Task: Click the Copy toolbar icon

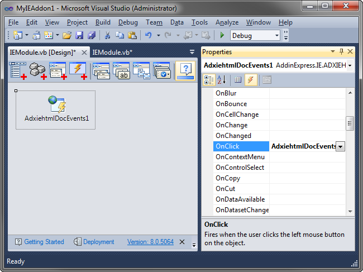Action: coord(120,35)
